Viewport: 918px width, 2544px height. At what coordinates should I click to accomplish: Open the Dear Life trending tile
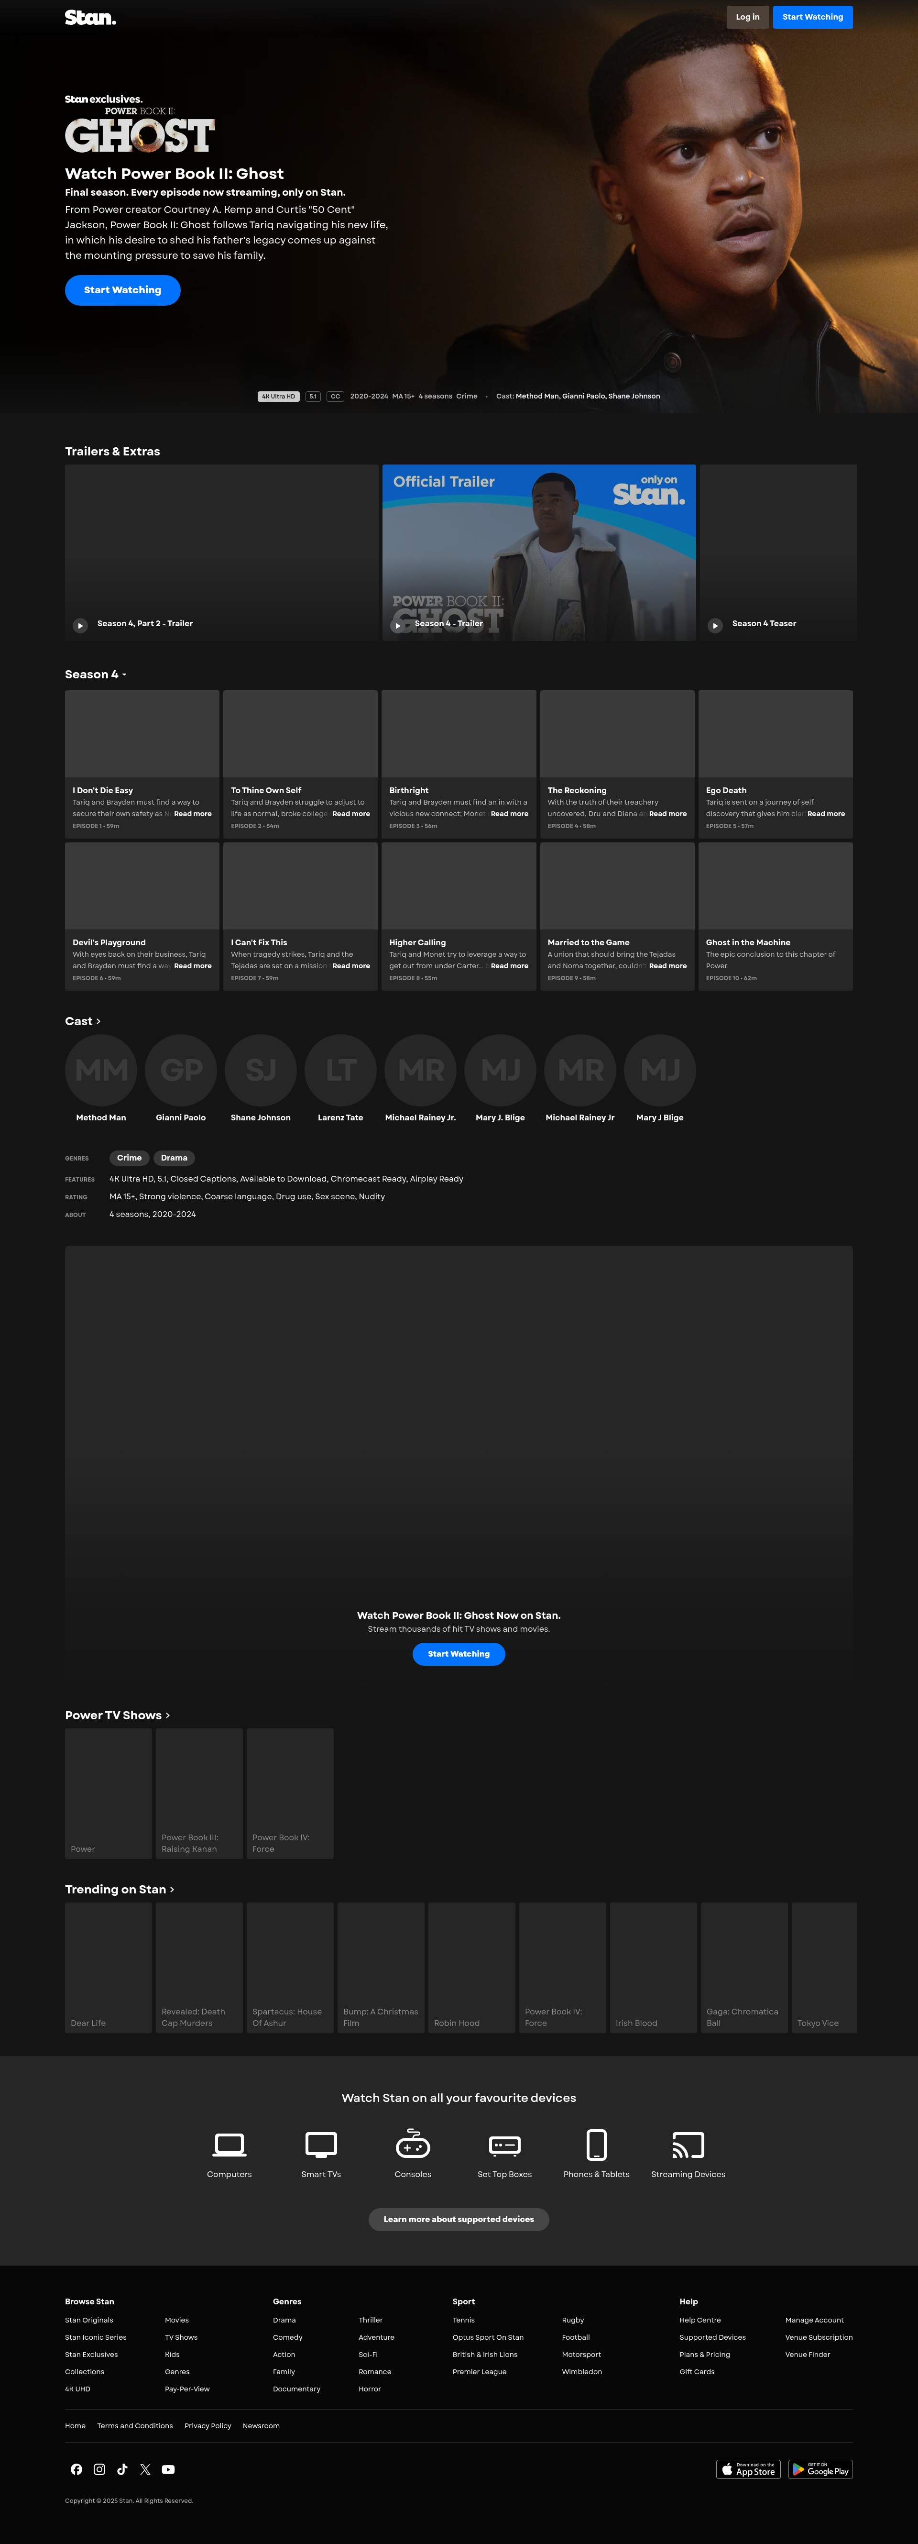[x=109, y=1967]
